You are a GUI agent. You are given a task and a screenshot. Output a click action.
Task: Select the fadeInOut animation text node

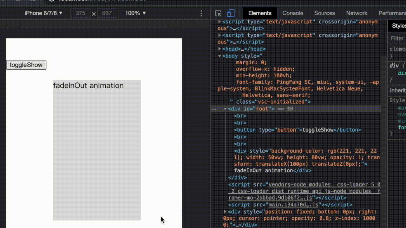click(263, 170)
